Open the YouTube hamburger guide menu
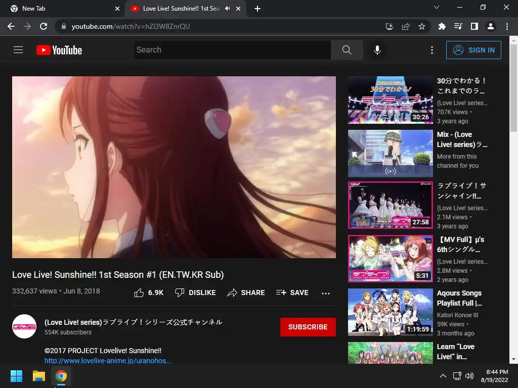 click(18, 50)
